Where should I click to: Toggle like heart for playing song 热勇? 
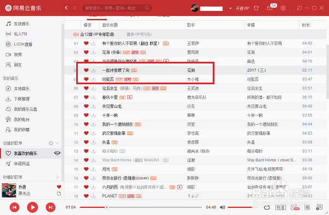(59, 187)
